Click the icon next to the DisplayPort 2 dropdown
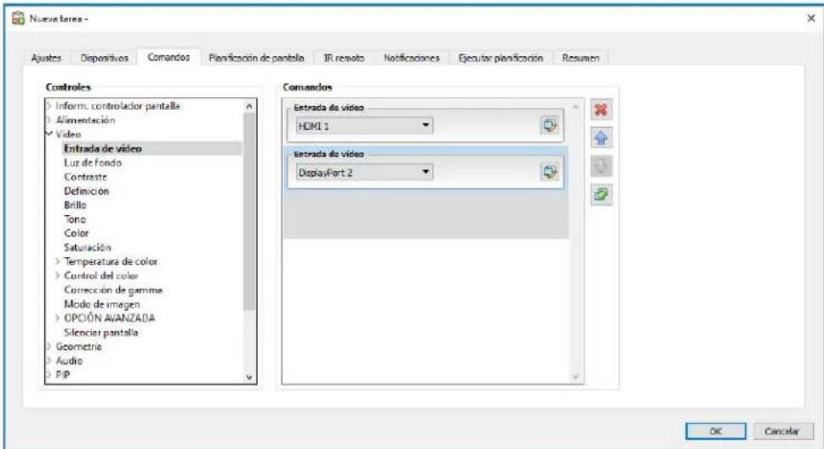Image resolution: width=824 pixels, height=449 pixels. pos(550,172)
